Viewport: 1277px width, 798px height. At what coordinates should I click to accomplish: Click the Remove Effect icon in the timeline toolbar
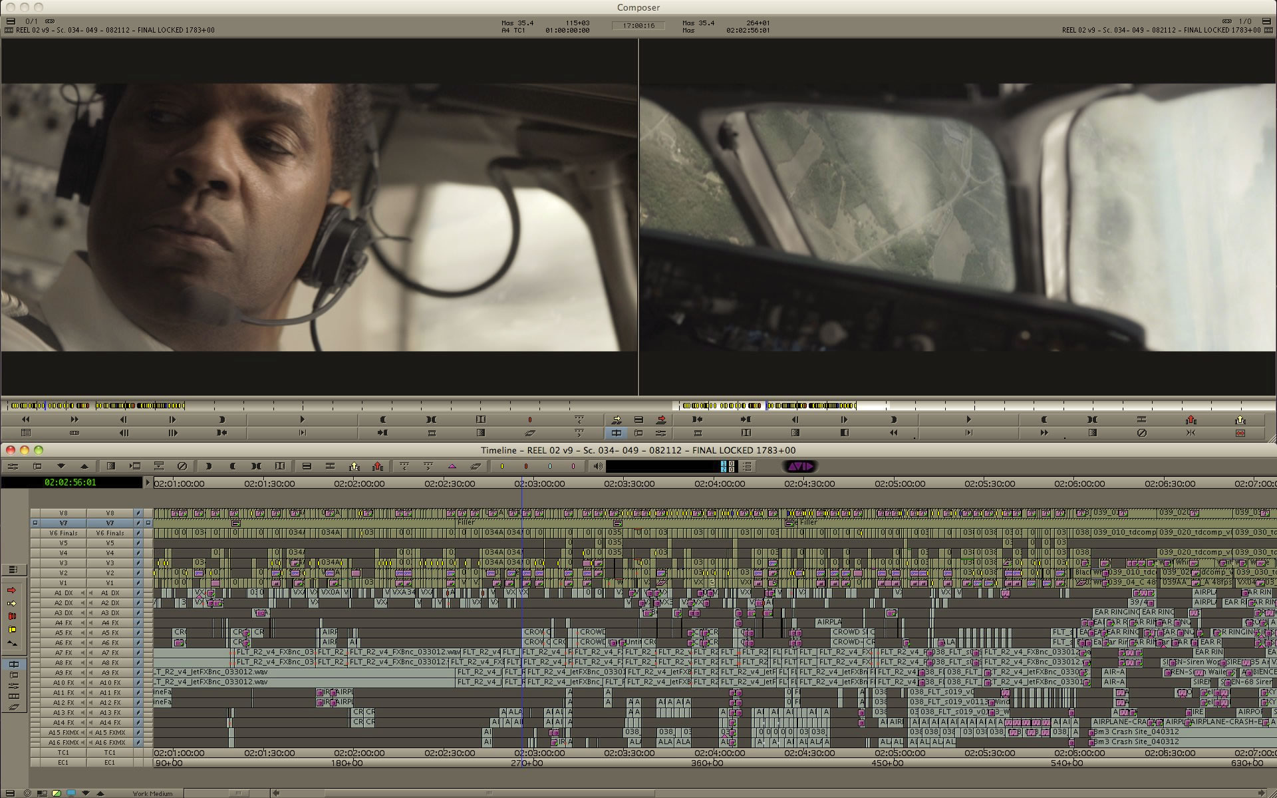(182, 466)
